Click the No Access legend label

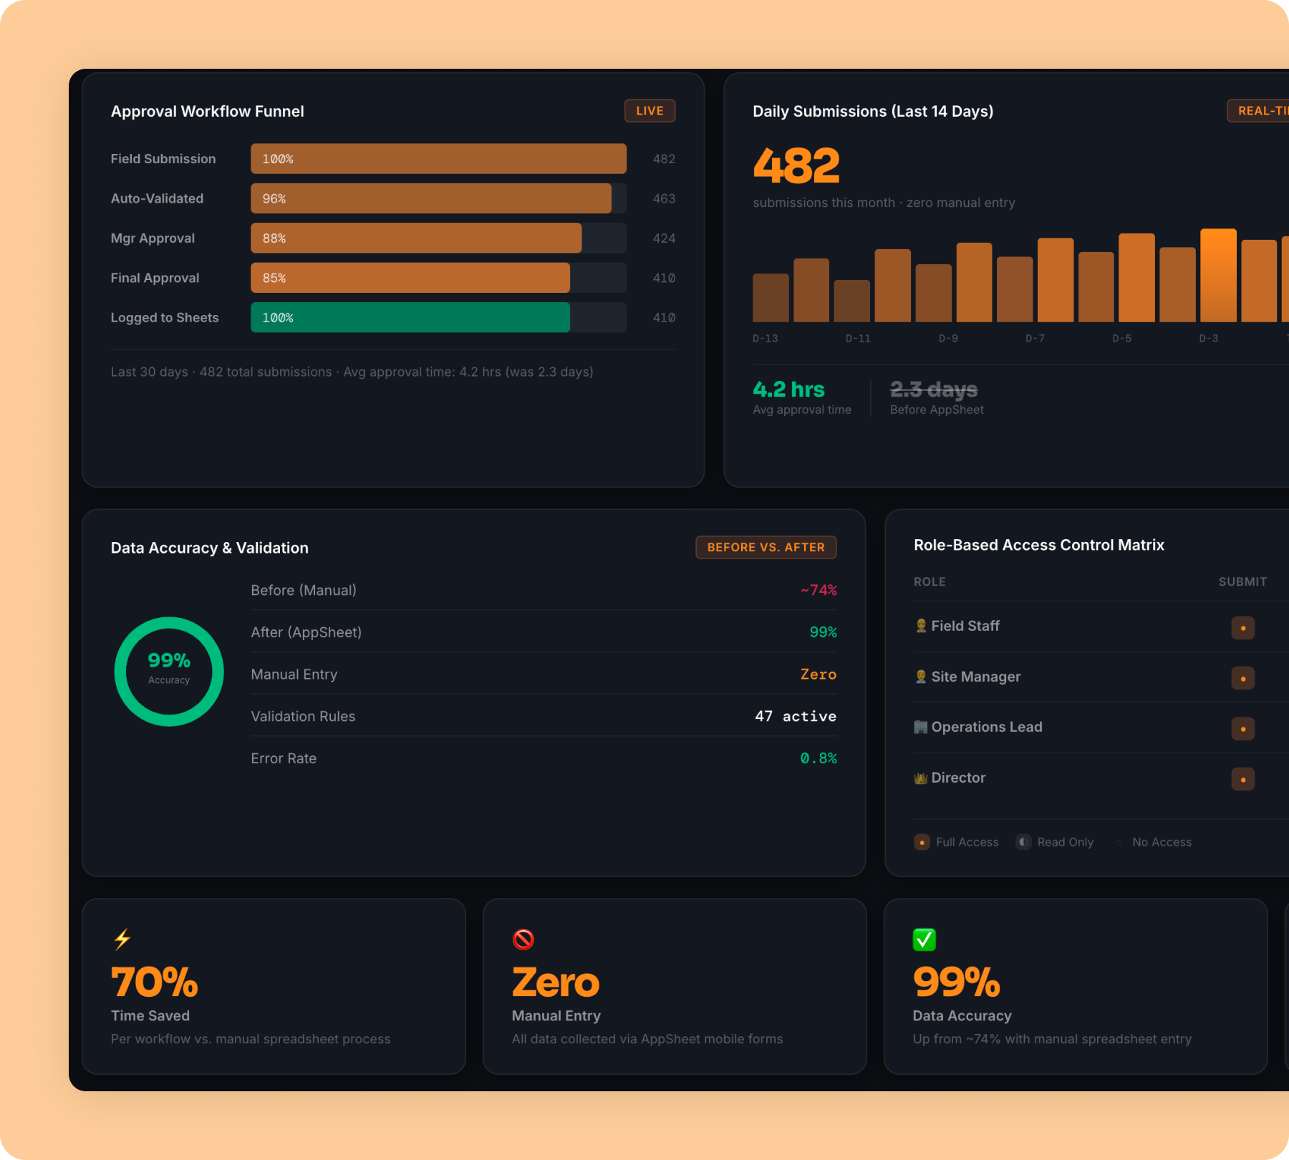pos(1162,842)
